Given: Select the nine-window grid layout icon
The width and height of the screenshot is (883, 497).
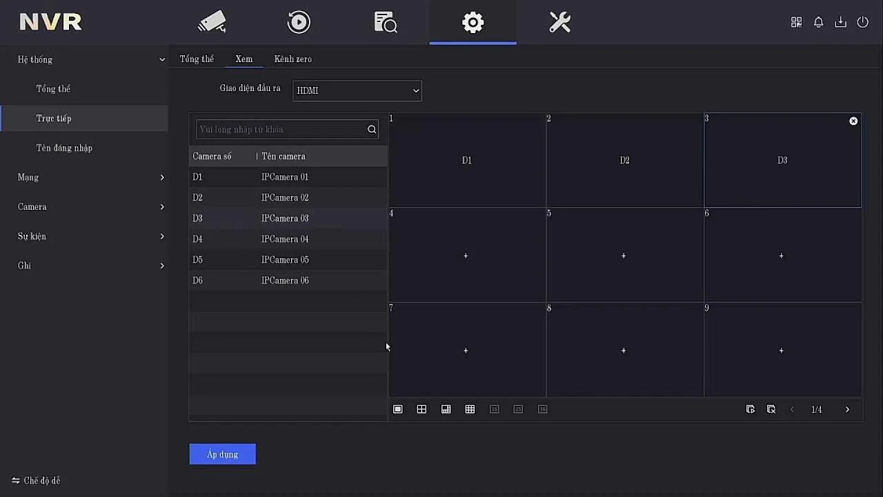Looking at the screenshot, I should pos(470,409).
